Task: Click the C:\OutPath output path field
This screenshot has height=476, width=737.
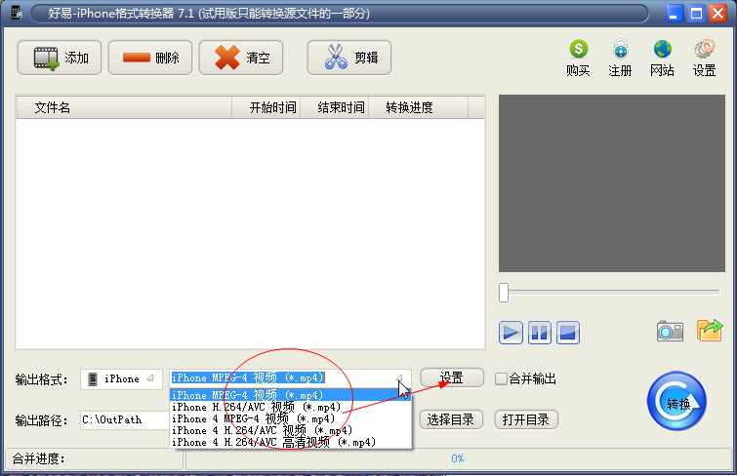Action: pyautogui.click(x=125, y=419)
